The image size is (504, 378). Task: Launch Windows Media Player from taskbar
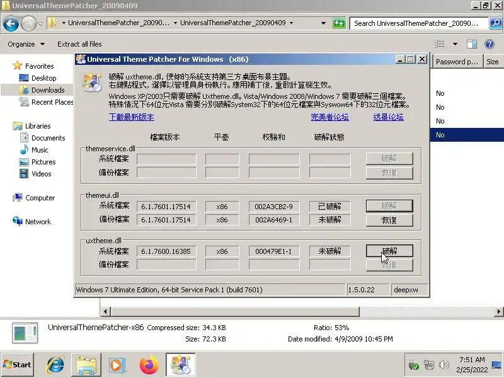[117, 365]
